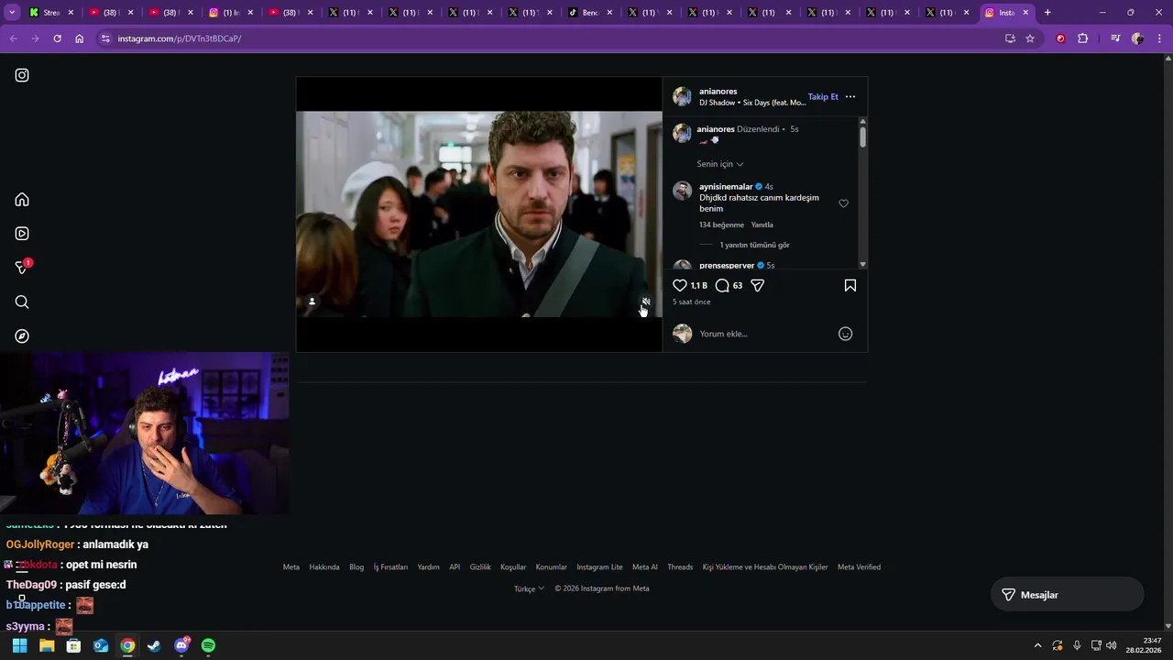Open direct messages icon with red badge
The width and height of the screenshot is (1173, 660).
click(x=23, y=267)
